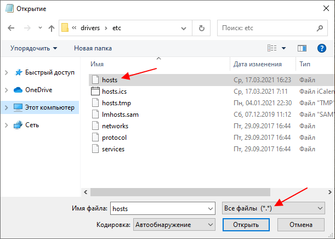
Task: Open help with the question mark icon
Action: [321, 48]
